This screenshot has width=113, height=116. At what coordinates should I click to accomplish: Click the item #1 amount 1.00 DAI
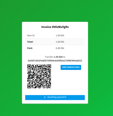tap(60, 36)
